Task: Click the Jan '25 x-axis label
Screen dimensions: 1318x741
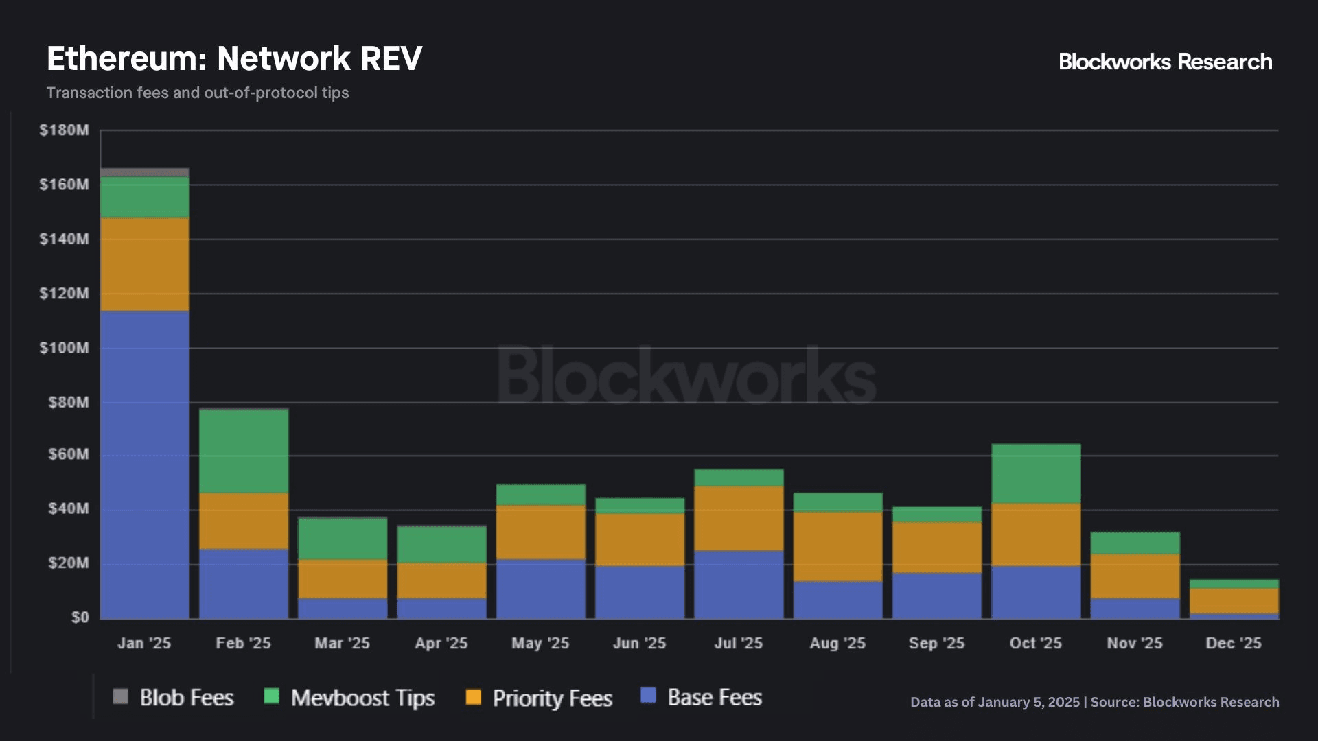Action: [144, 644]
